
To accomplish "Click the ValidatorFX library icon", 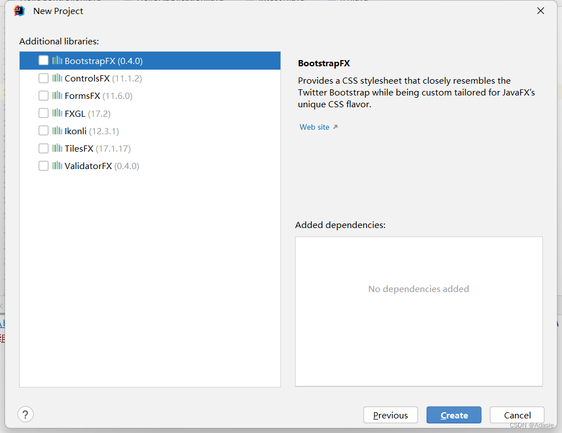I will [x=57, y=166].
